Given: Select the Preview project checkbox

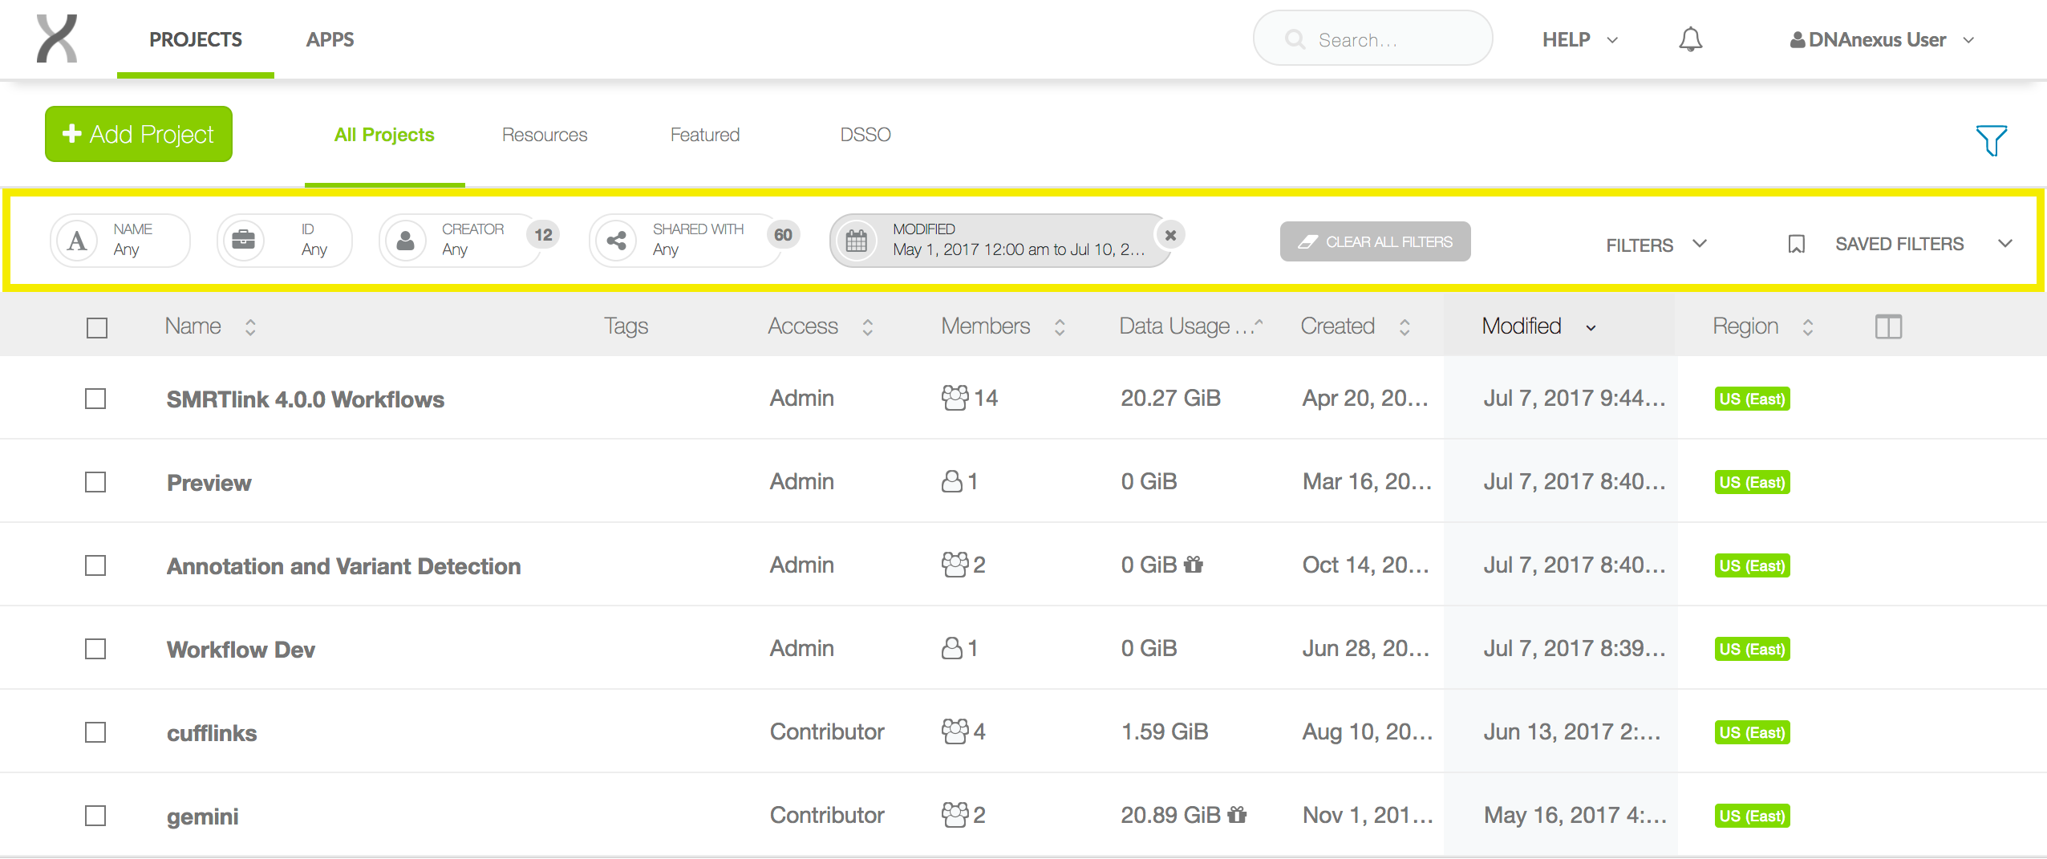Looking at the screenshot, I should tap(95, 482).
